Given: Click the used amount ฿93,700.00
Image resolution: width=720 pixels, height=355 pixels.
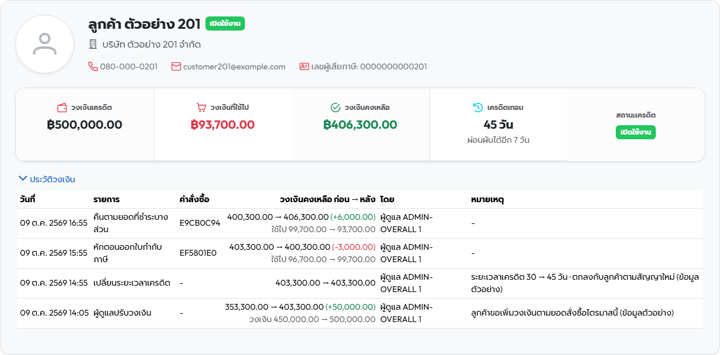Looking at the screenshot, I should tap(223, 125).
